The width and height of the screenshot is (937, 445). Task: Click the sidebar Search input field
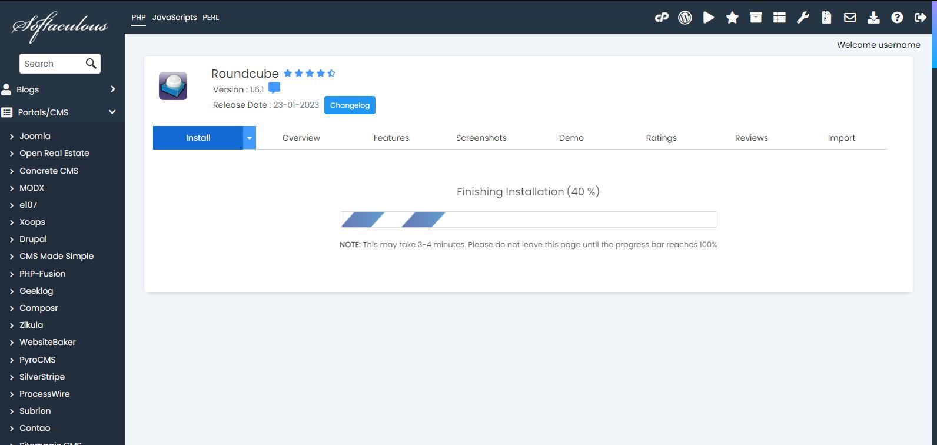pos(52,64)
